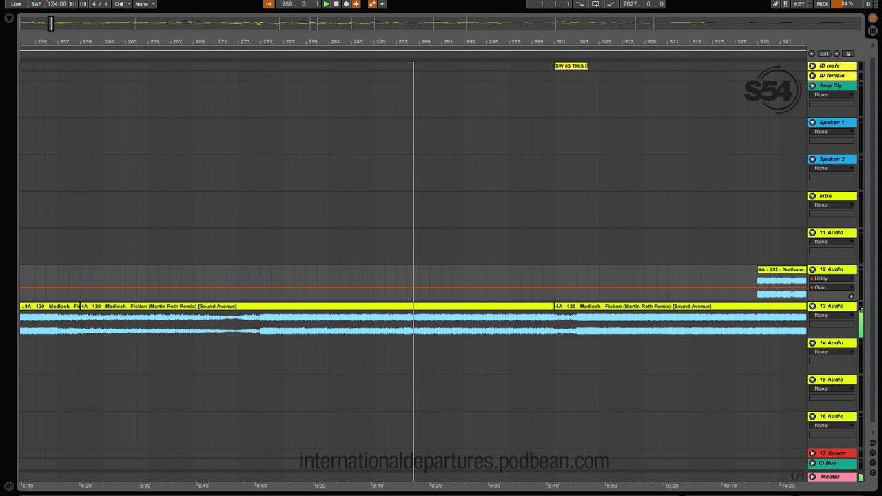Fold the Smp Dly track
This screenshot has height=496, width=882.
812,86
